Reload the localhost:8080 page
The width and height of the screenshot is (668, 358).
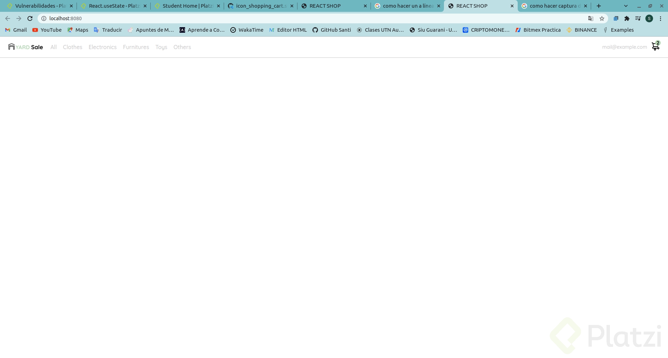[30, 18]
